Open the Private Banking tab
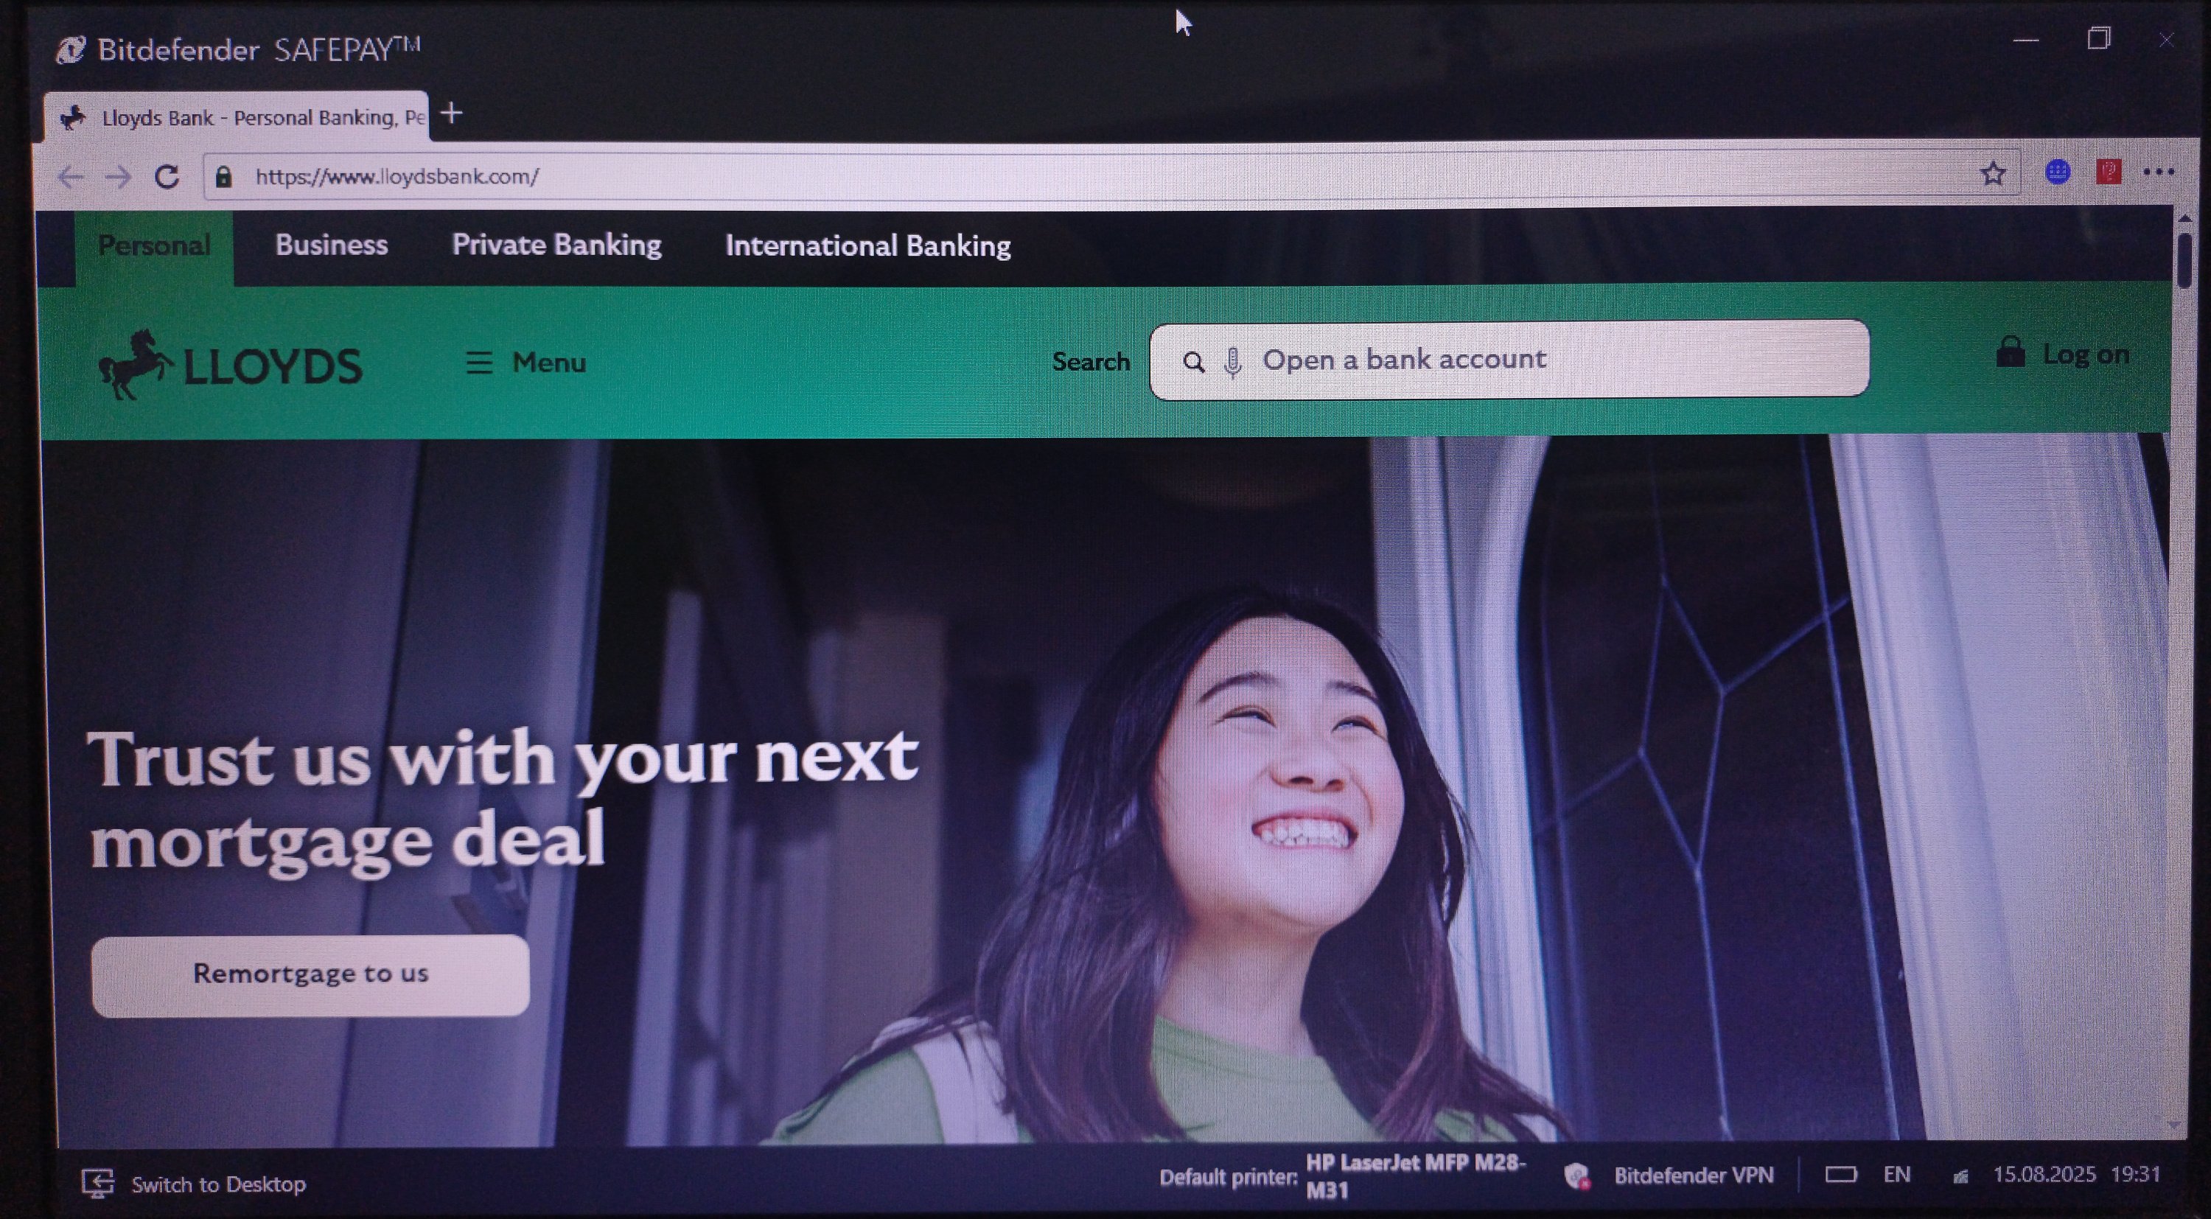The image size is (2211, 1219). coord(556,245)
